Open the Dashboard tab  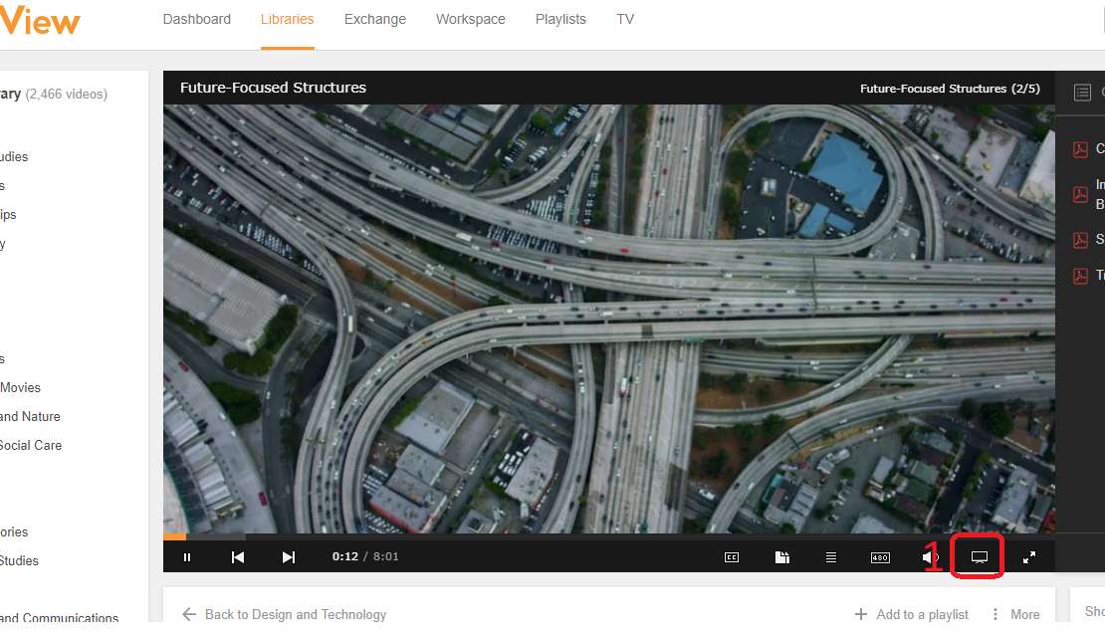coord(197,20)
